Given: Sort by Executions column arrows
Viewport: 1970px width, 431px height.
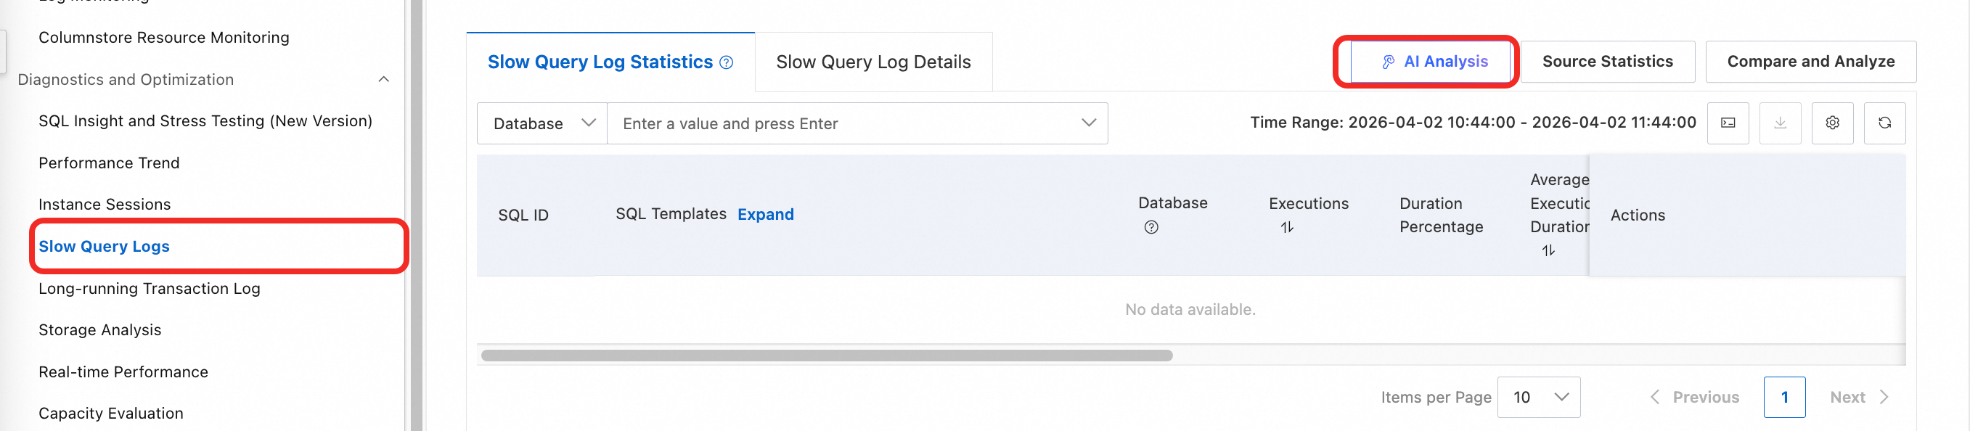Looking at the screenshot, I should tap(1287, 227).
